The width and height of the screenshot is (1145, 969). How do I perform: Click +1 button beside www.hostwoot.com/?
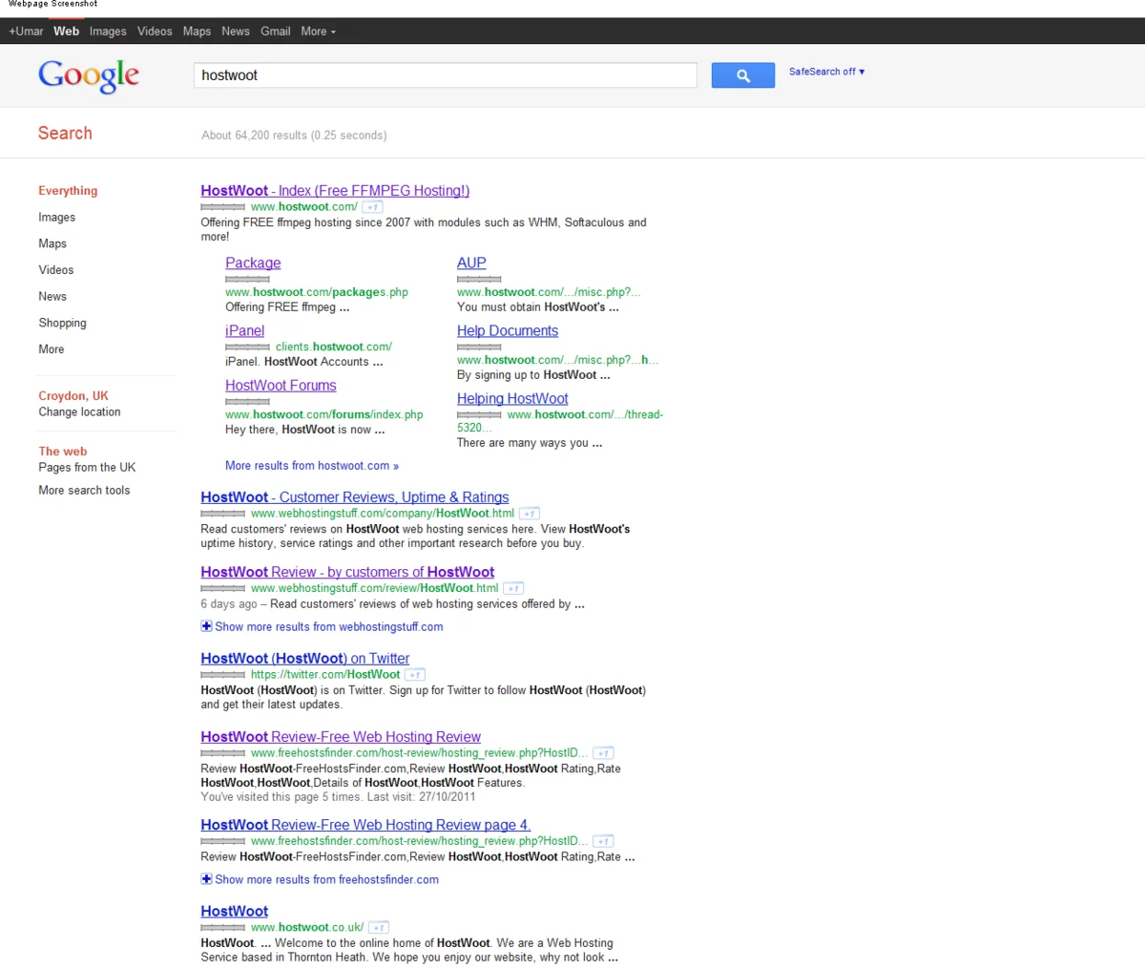point(372,207)
